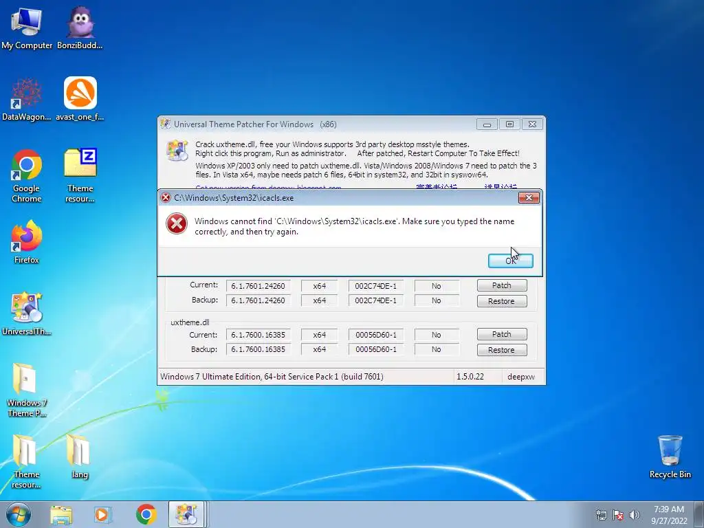Select the DataWagon desktop shortcut
This screenshot has height=528, width=704.
point(27,100)
